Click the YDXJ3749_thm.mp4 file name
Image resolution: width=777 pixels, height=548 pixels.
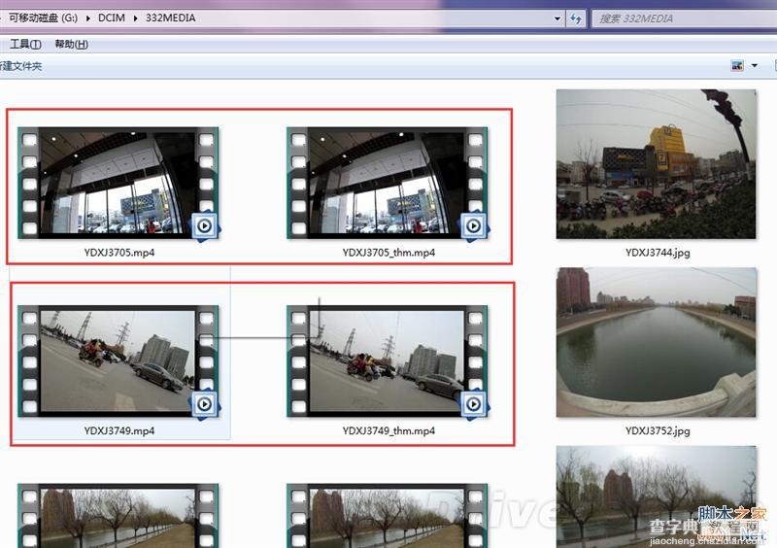388,430
